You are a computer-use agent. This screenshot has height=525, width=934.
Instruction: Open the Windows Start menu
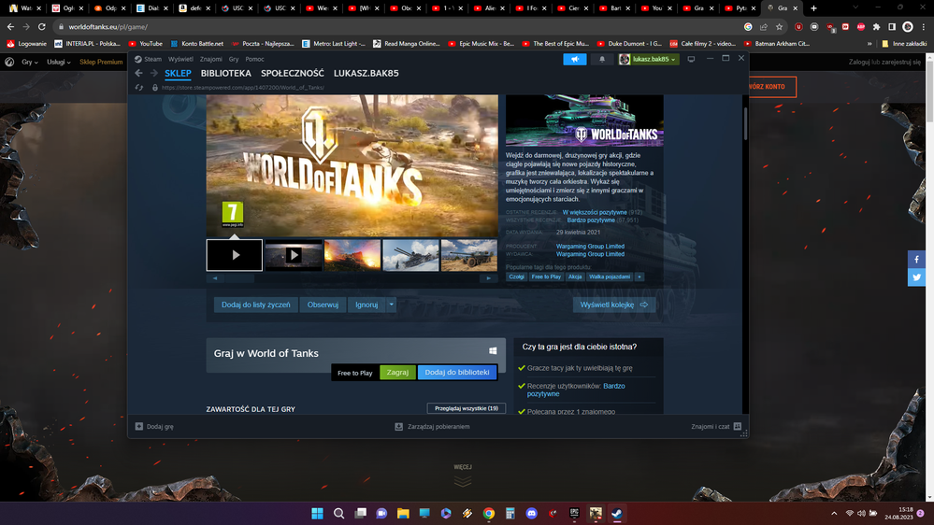pyautogui.click(x=318, y=513)
